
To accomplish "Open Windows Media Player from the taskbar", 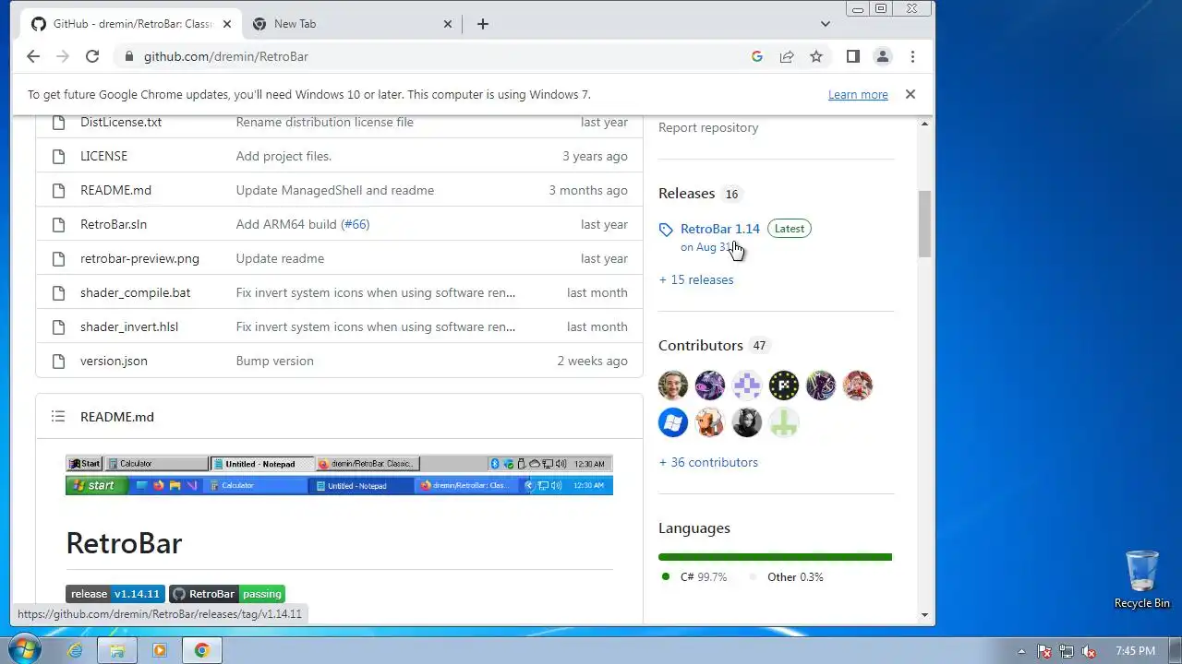I will [160, 650].
